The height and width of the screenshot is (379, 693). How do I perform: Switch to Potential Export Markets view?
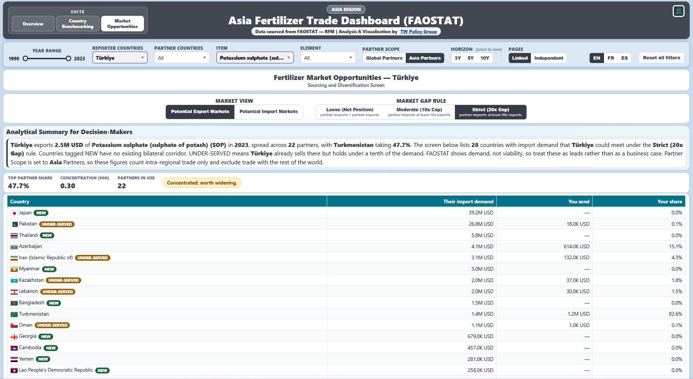[200, 112]
